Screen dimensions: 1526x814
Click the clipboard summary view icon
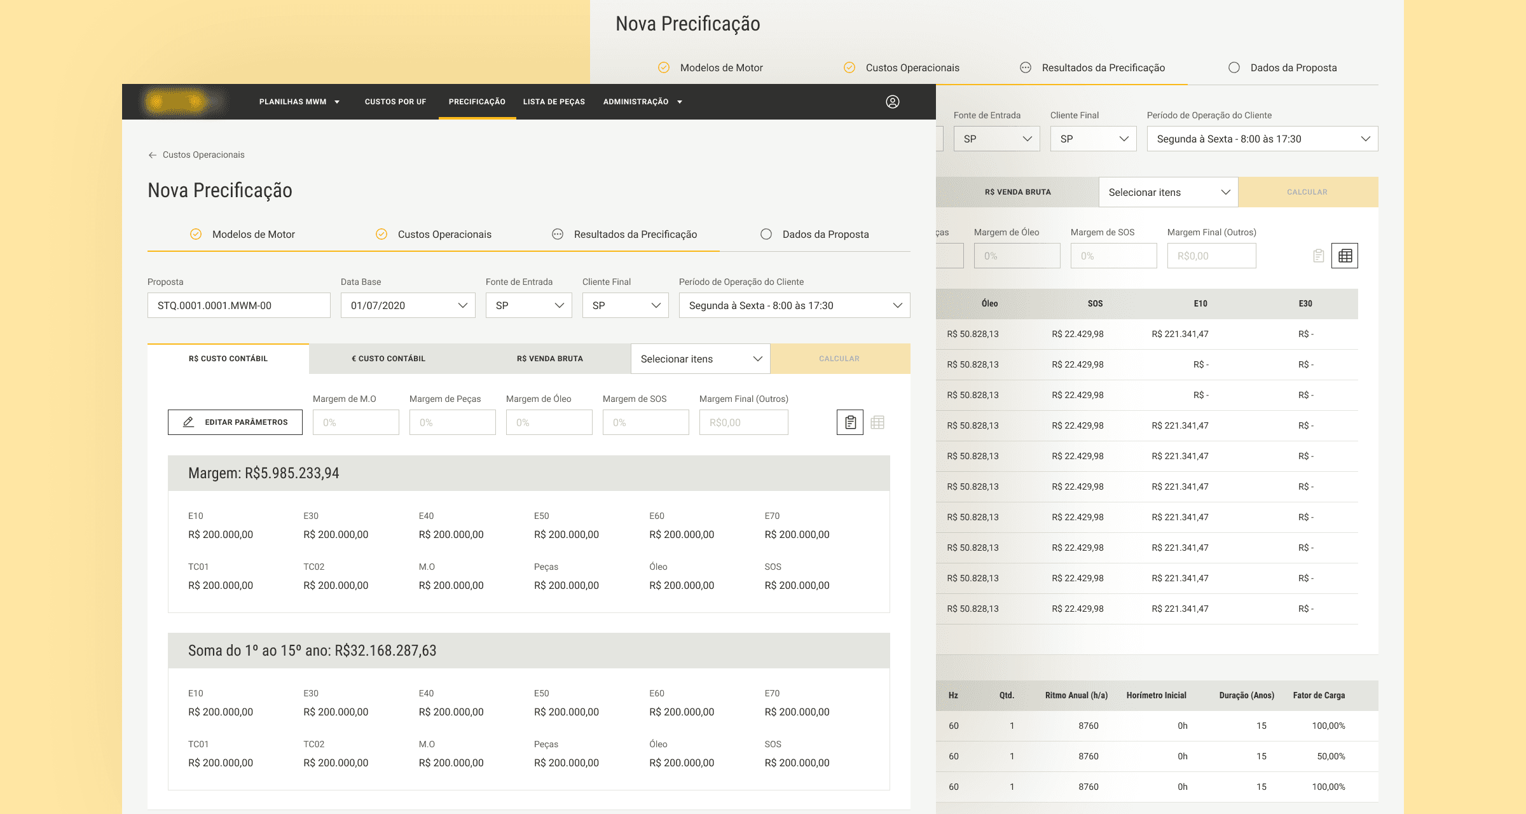coord(850,422)
